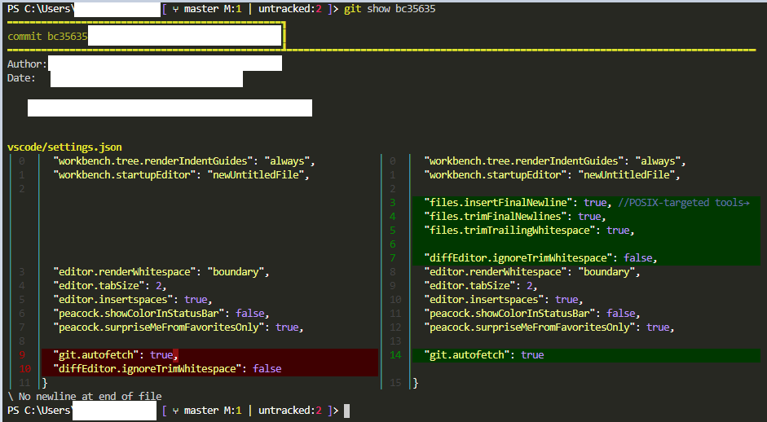Click right pane 'peacock.showColorInStatusBar' line
The height and width of the screenshot is (422, 767).
[x=531, y=314]
